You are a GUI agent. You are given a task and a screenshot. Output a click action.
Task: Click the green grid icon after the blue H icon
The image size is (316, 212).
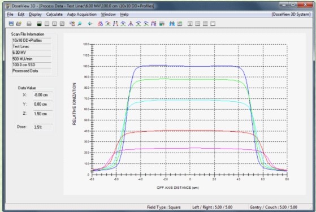pyautogui.click(x=180, y=24)
